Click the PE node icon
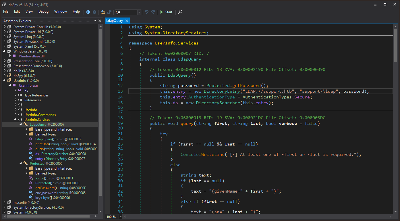 (x=20, y=90)
